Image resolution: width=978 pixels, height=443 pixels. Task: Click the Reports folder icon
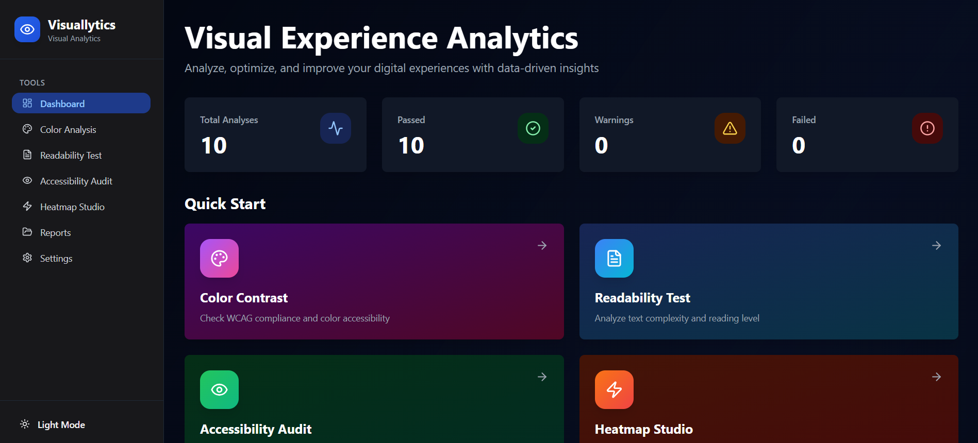27,232
